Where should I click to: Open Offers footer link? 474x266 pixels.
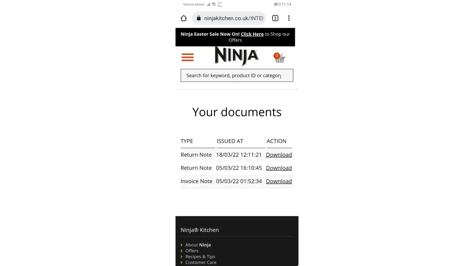click(192, 251)
